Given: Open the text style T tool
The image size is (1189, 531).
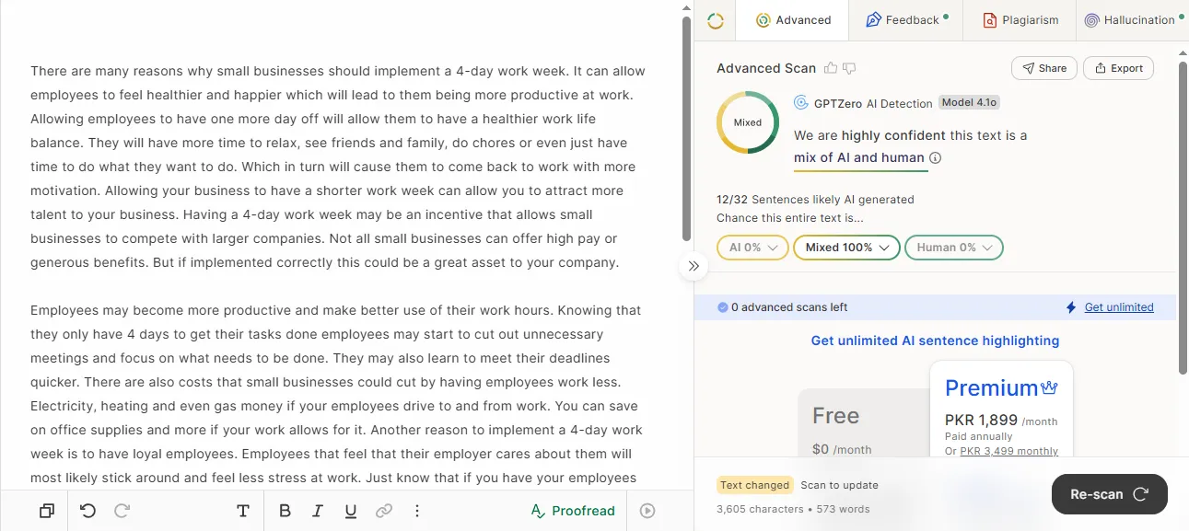Looking at the screenshot, I should [x=243, y=511].
